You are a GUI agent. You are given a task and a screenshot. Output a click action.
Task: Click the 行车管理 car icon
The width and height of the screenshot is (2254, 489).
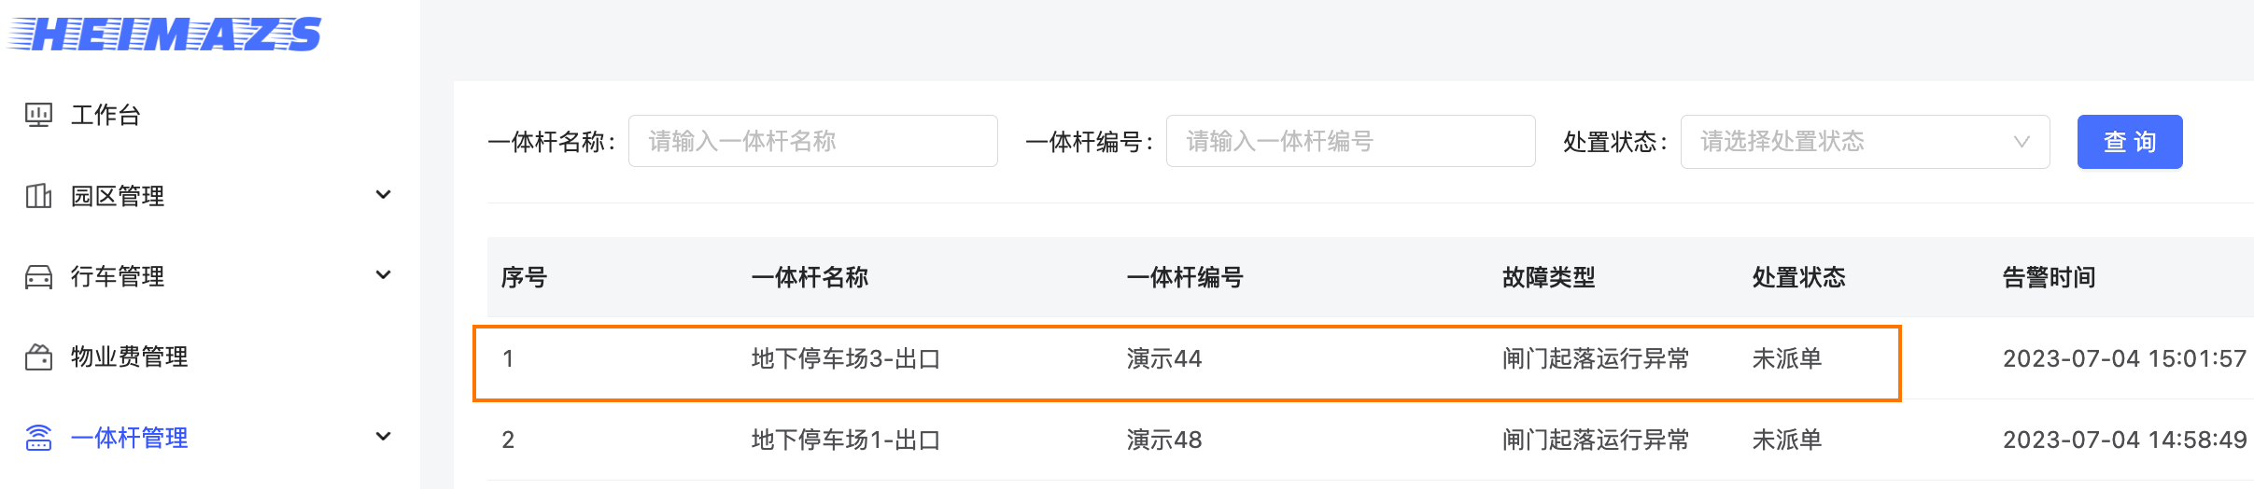[x=38, y=276]
